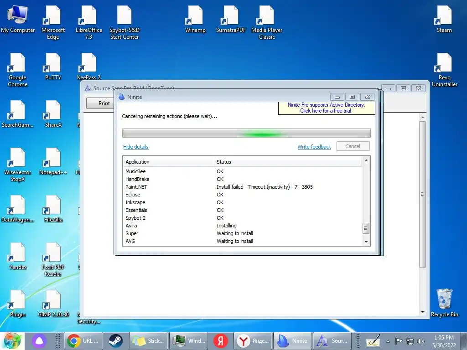Open Steam from the taskbar
Viewport: 467px width, 350px height.
[115, 341]
